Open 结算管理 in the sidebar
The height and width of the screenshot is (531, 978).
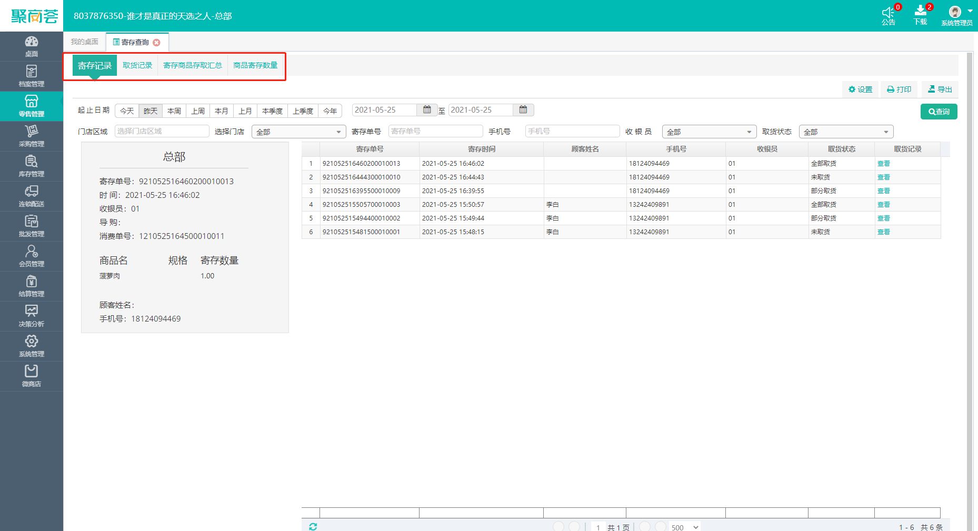[x=32, y=286]
